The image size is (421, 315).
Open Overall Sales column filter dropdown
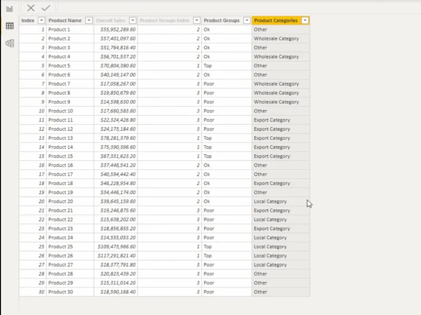pyautogui.click(x=133, y=21)
